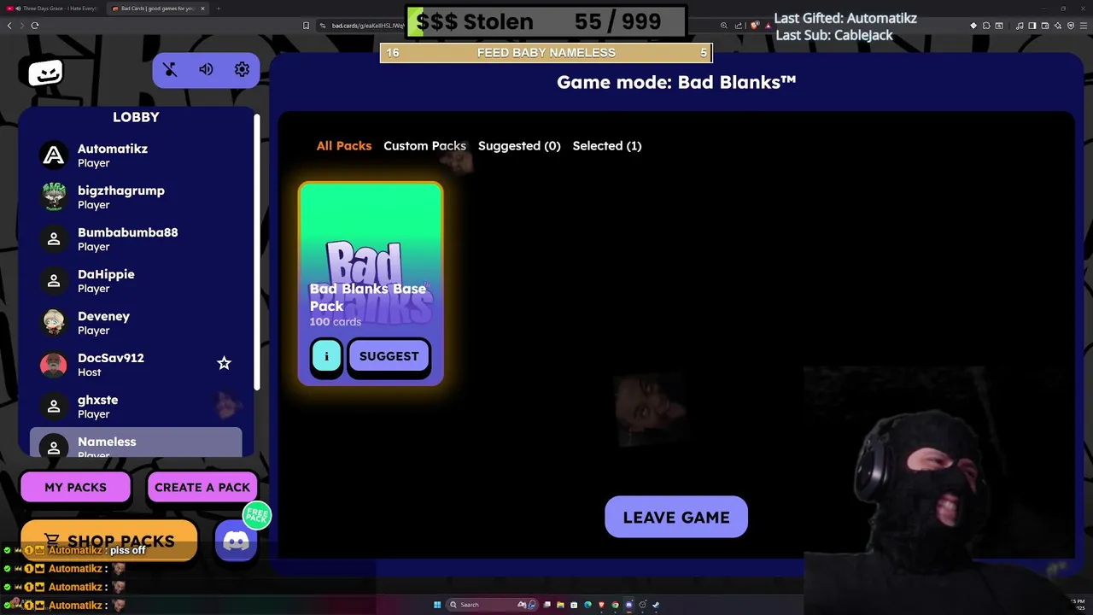This screenshot has height=615, width=1093.
Task: Click Deveney's avatar image
Action: (54, 323)
